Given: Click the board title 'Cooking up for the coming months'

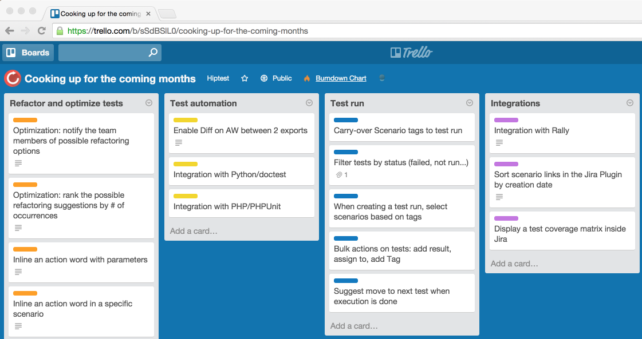Looking at the screenshot, I should (110, 78).
